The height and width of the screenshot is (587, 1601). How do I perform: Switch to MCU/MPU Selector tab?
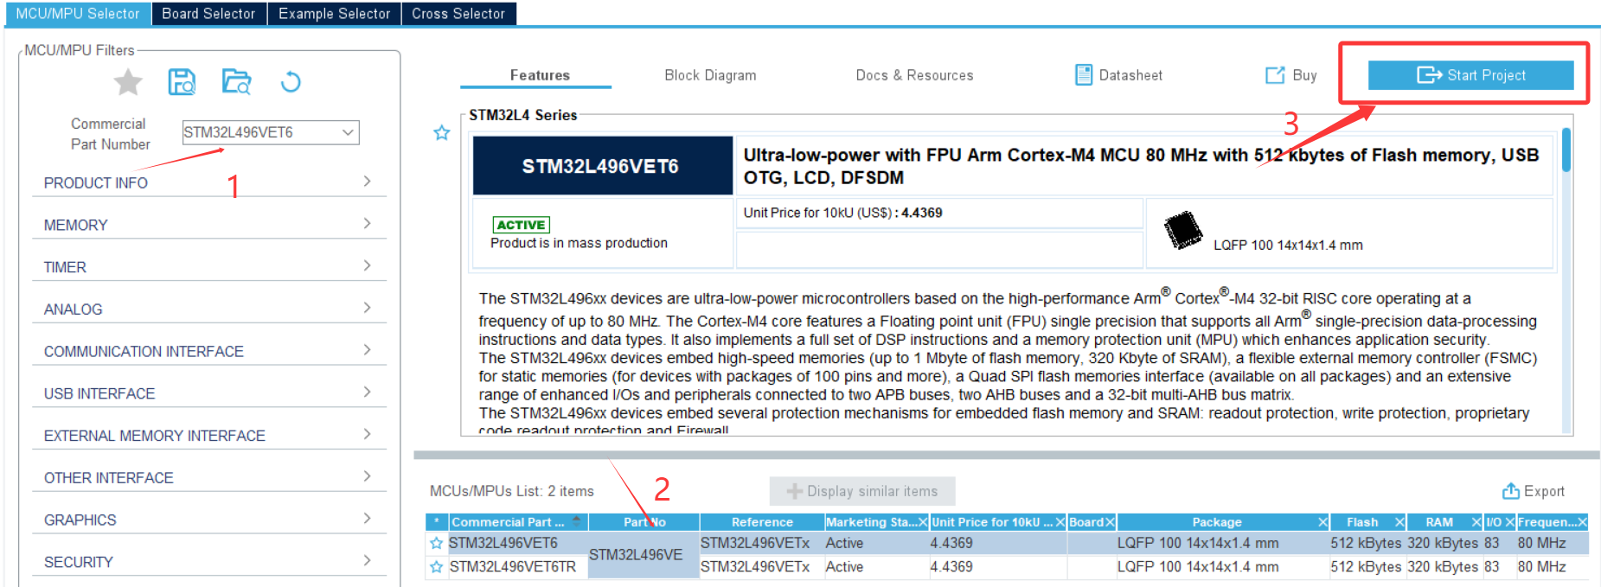[78, 14]
